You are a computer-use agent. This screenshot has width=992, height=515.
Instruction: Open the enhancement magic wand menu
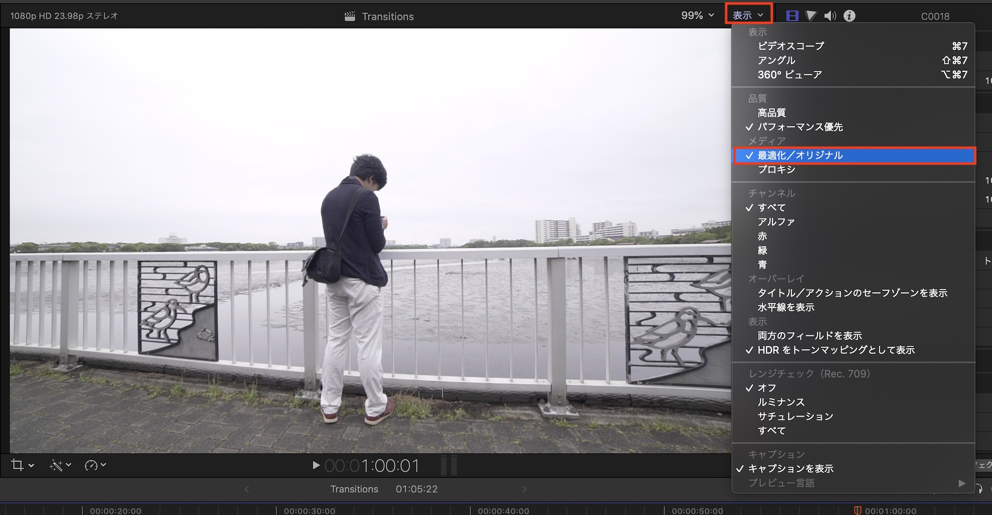click(x=56, y=465)
